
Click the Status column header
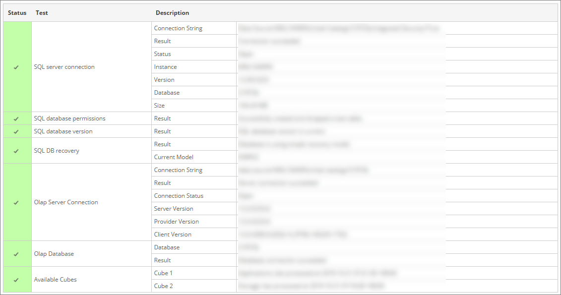click(x=17, y=12)
